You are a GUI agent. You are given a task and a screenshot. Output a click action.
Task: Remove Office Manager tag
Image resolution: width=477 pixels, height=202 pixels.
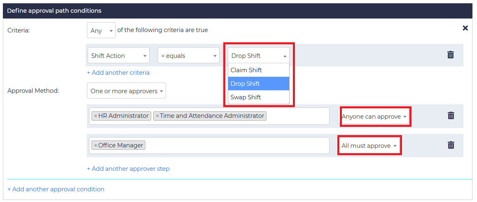tap(96, 145)
